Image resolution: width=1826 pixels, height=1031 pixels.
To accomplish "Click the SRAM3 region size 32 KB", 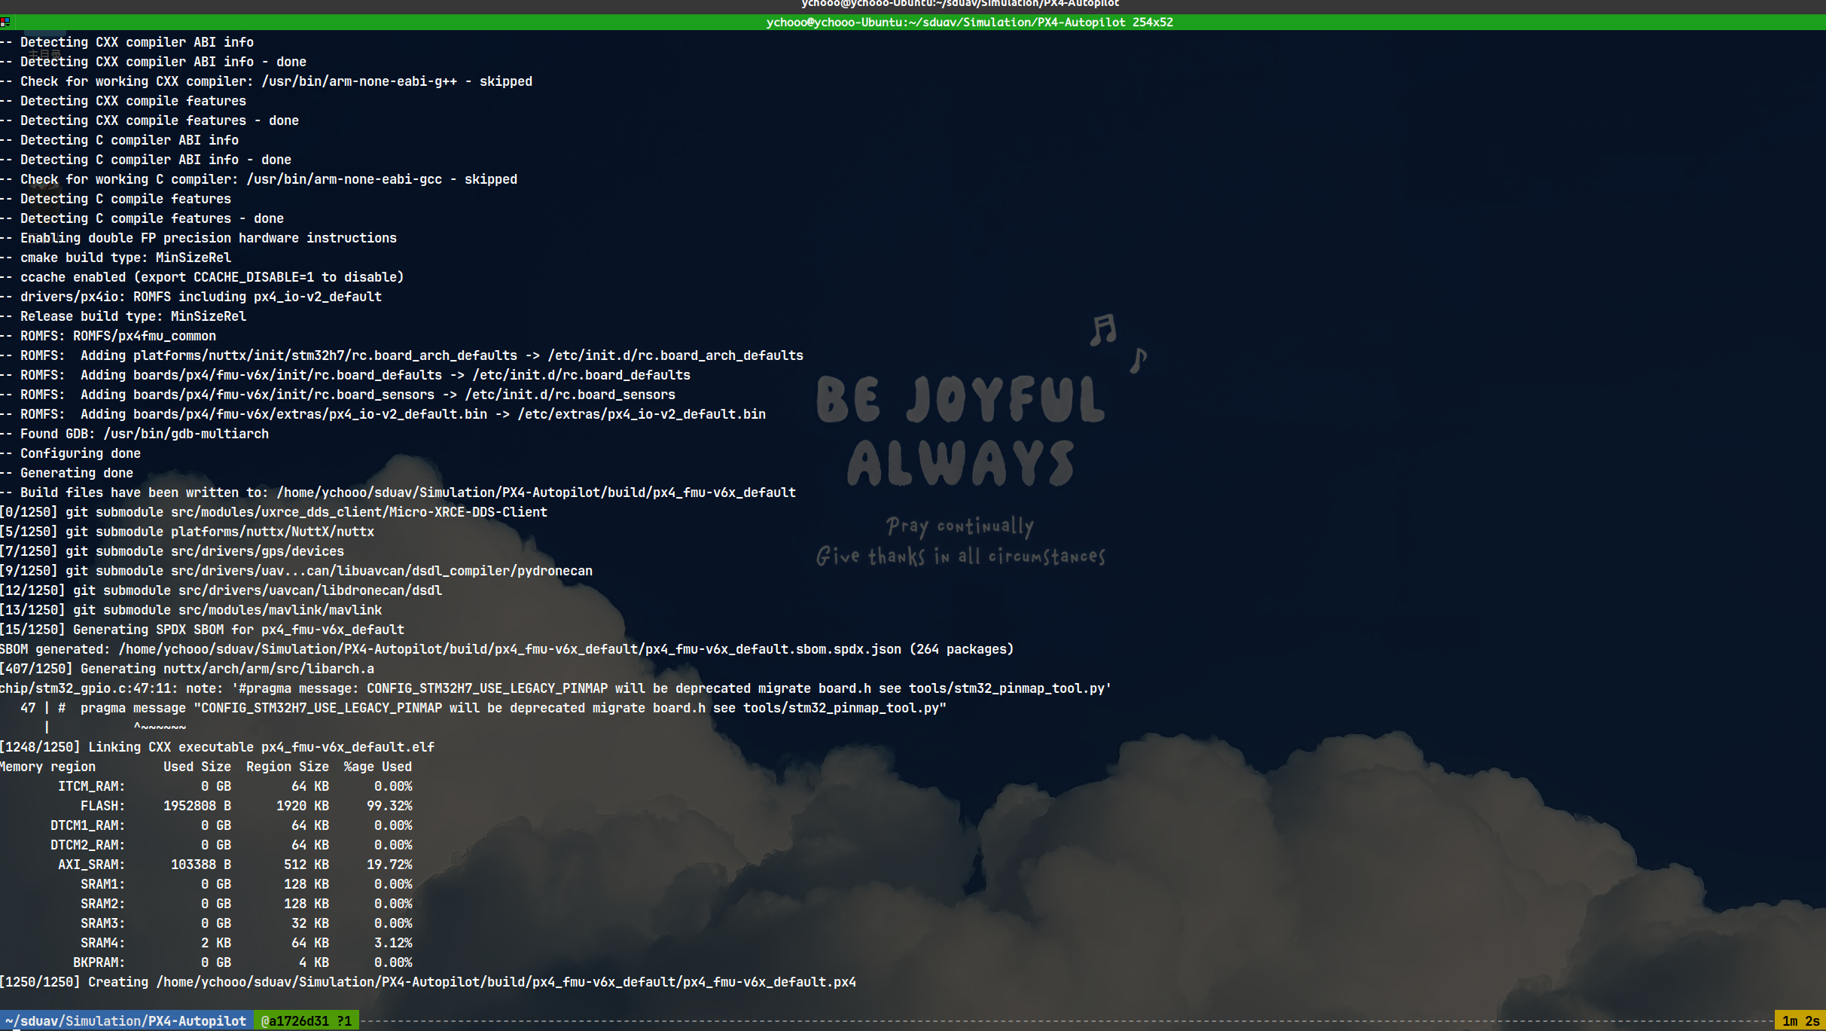I will point(310,923).
